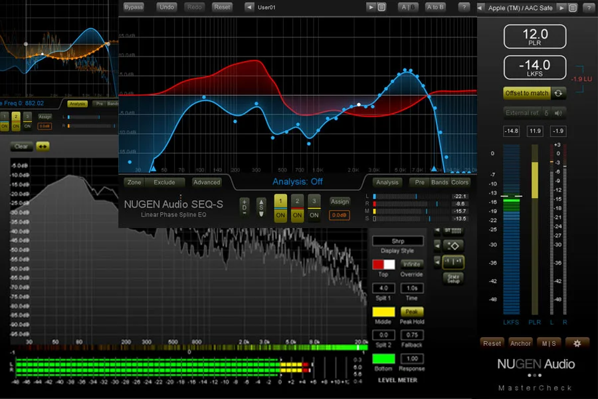Click the arrow left of -1|+1 button
The width and height of the screenshot is (598, 399).
tap(437, 262)
